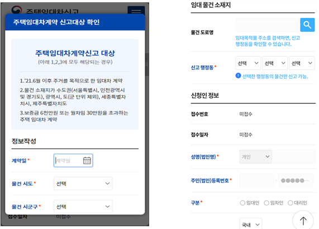
Task: Click the first 주민등록번호 input box
Action: point(257,180)
